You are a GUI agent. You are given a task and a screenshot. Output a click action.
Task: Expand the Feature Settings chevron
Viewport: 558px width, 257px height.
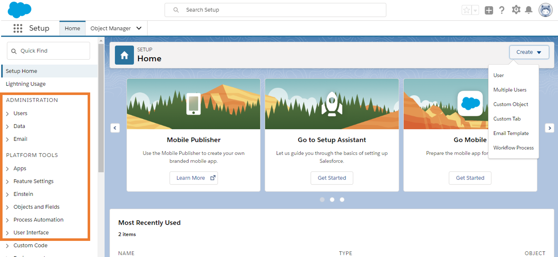pyautogui.click(x=7, y=182)
